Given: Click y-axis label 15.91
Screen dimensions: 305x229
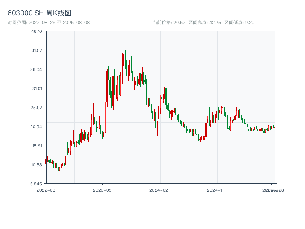Looking at the screenshot, I should pyautogui.click(x=37, y=146).
